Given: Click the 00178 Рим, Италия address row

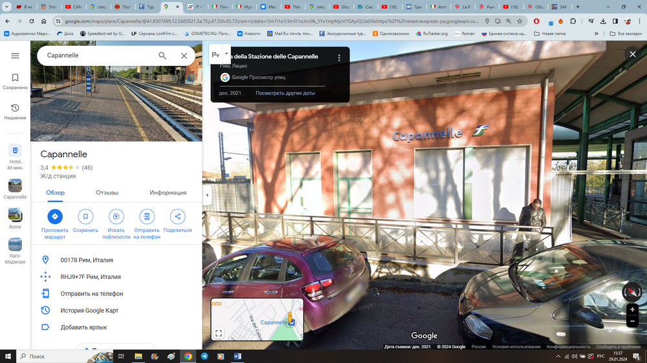Looking at the screenshot, I should (116, 260).
